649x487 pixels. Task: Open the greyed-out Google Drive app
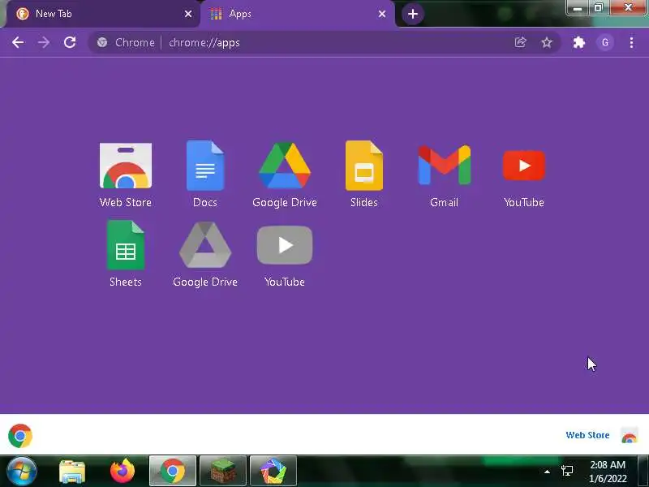pos(205,253)
